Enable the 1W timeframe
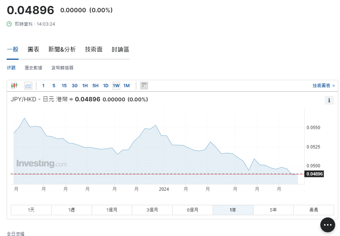The image size is (340, 236). pyautogui.click(x=116, y=85)
